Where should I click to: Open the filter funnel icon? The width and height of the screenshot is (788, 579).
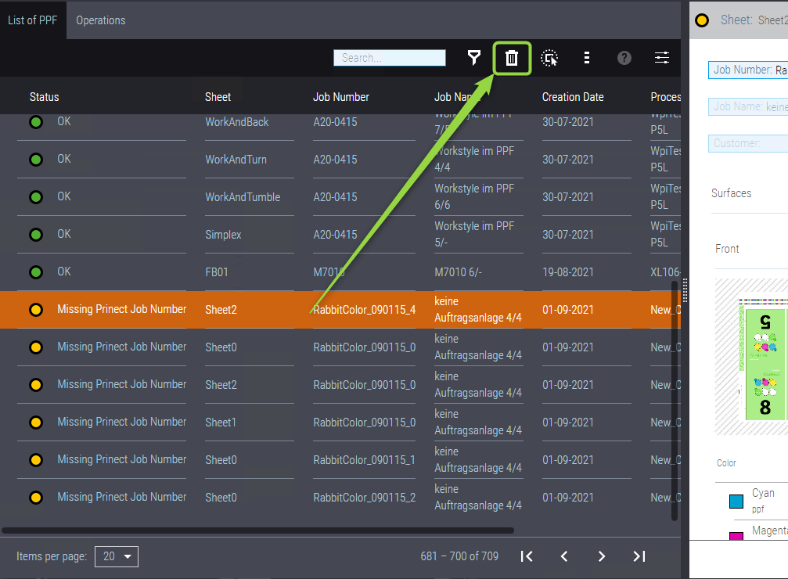pyautogui.click(x=473, y=58)
